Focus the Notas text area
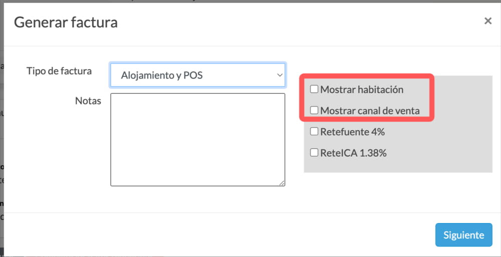The width and height of the screenshot is (501, 257). (198, 139)
